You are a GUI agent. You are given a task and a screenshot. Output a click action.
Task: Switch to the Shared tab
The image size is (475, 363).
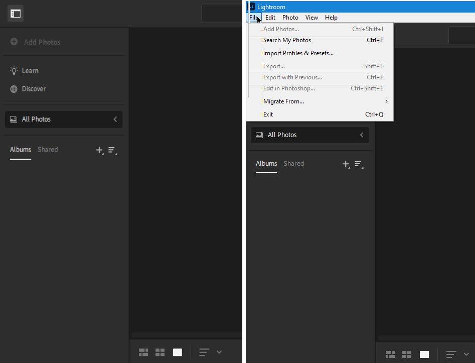pyautogui.click(x=48, y=149)
